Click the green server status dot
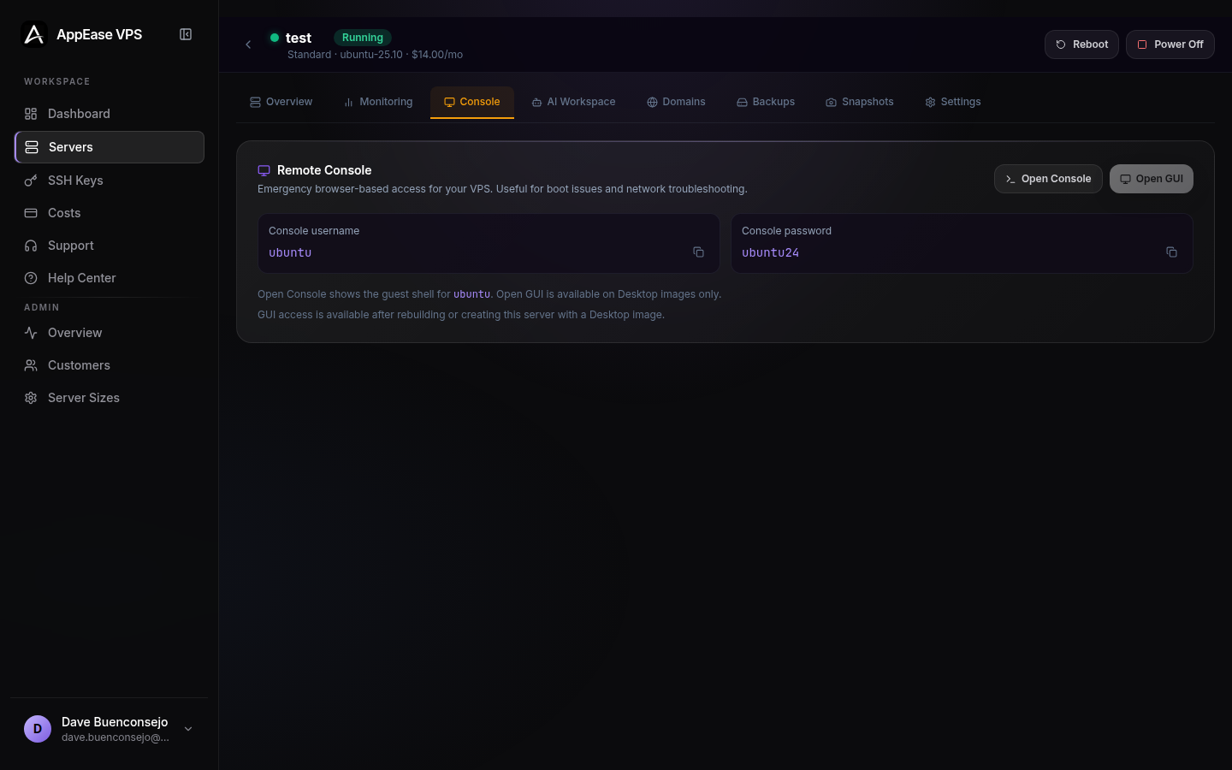 tap(275, 38)
